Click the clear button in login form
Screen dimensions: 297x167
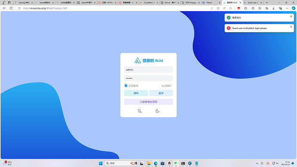coord(136,93)
